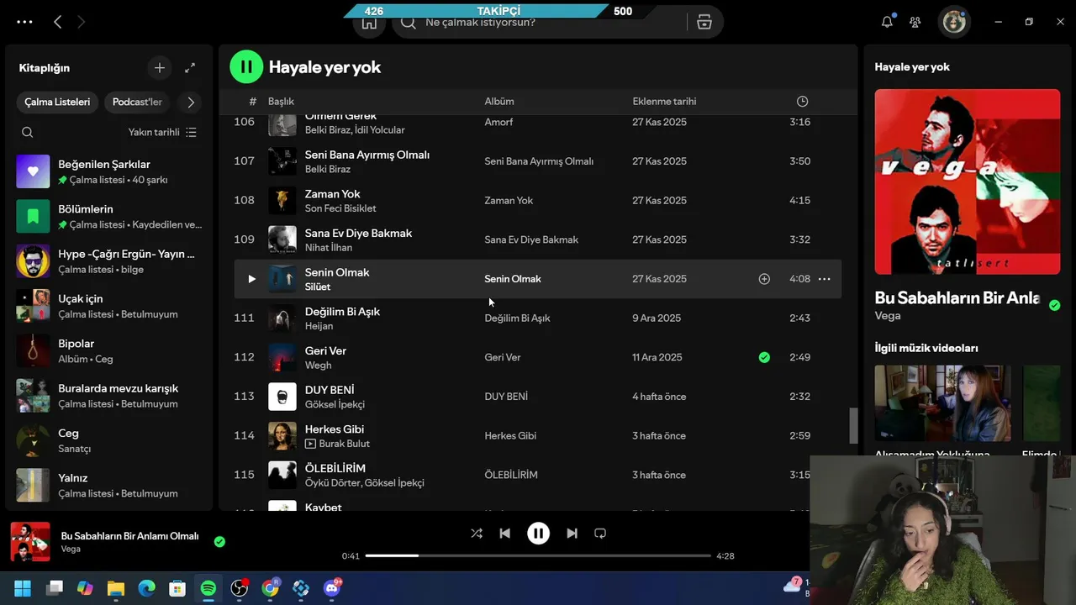Toggle saved checkmark in now playing panel

(x=1054, y=305)
